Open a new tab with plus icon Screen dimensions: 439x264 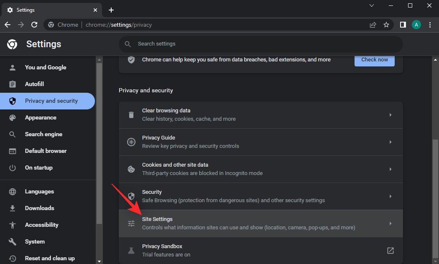coord(111,10)
